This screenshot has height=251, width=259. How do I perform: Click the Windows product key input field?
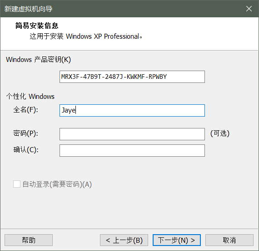pos(132,77)
